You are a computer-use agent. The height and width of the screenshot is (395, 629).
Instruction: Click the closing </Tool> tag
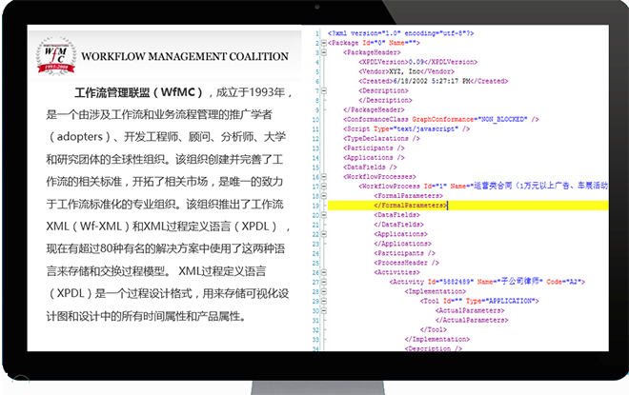[x=434, y=329]
